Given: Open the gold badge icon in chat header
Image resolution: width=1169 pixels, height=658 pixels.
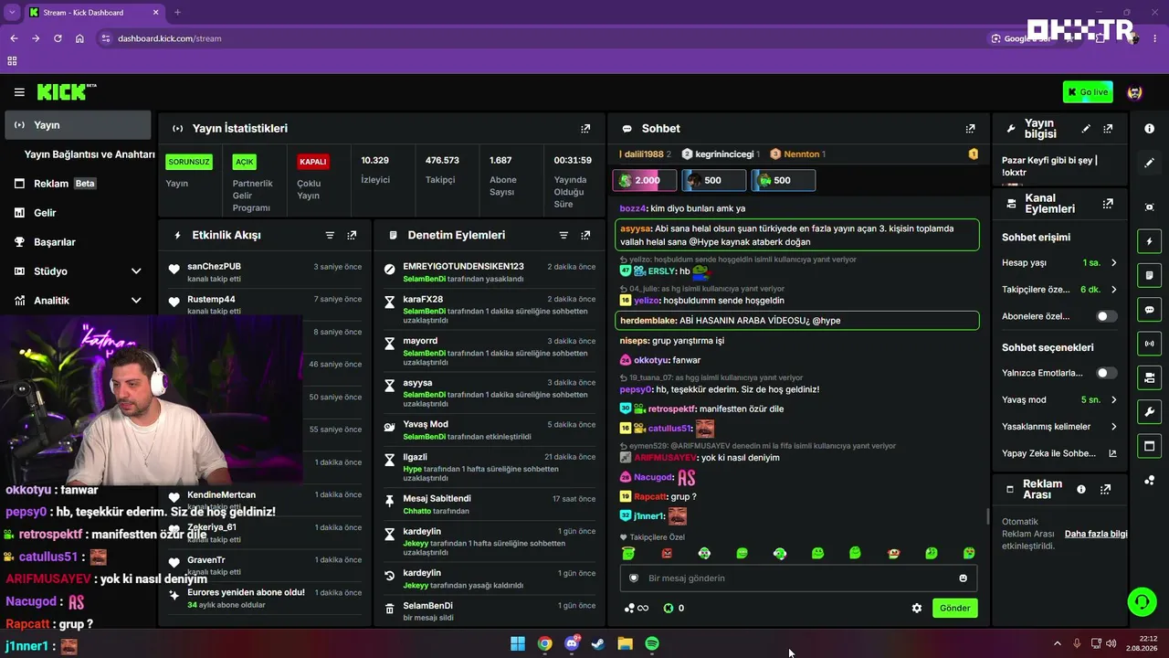Looking at the screenshot, I should (974, 154).
